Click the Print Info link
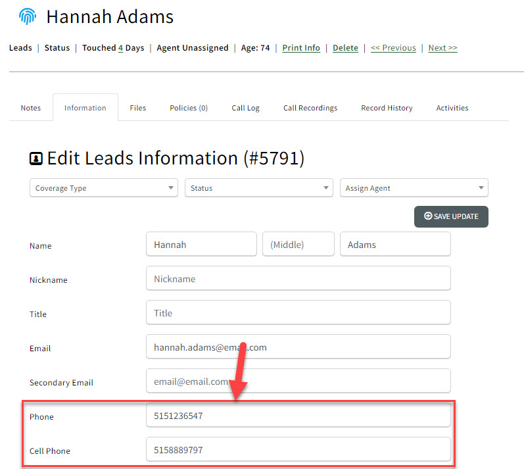The height and width of the screenshot is (469, 524). (301, 48)
